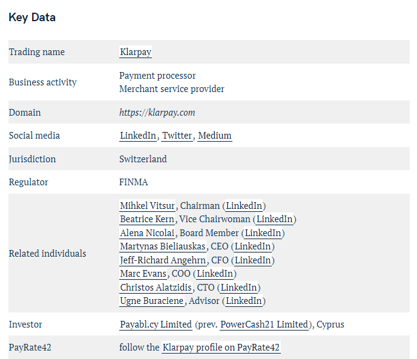417x359 pixels.
Task: Click the Regulator row label
Action: pyautogui.click(x=28, y=182)
